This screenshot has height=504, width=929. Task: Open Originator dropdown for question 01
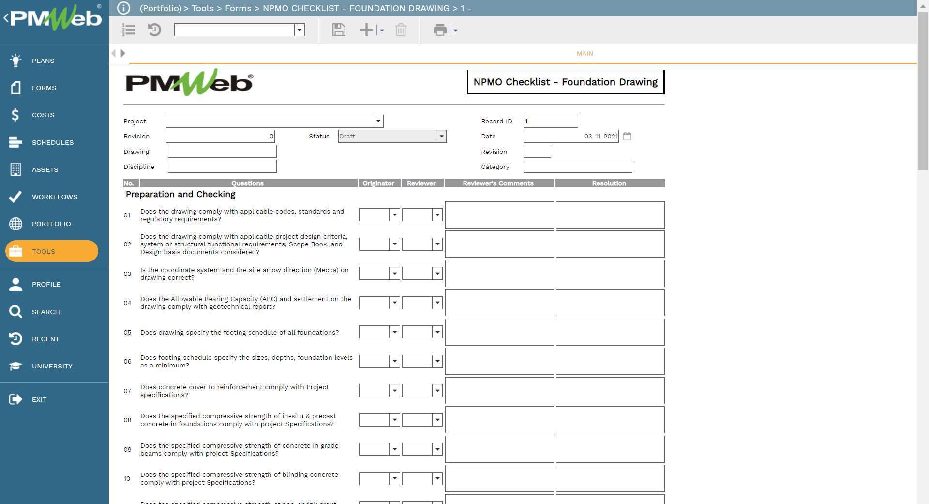pyautogui.click(x=394, y=215)
